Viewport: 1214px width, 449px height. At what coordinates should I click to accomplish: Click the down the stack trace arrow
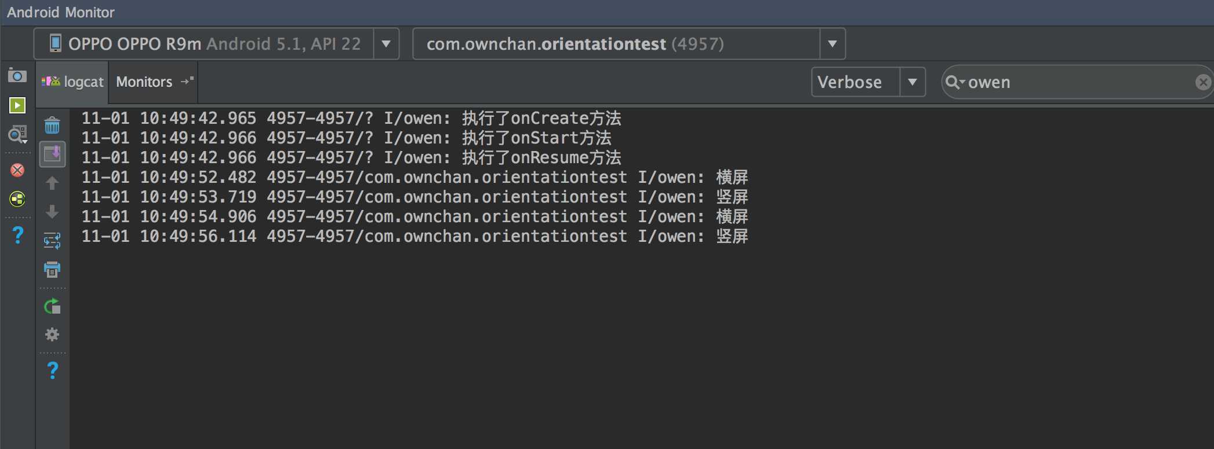tap(52, 212)
